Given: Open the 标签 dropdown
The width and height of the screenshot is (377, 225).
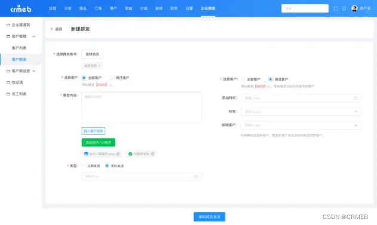Looking at the screenshot, I should (301, 112).
